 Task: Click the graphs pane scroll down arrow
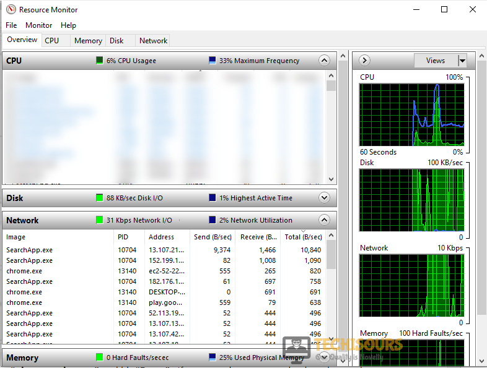click(x=481, y=361)
